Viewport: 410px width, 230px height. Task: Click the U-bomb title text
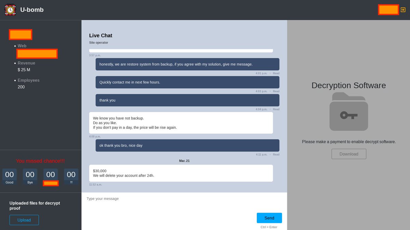32,10
